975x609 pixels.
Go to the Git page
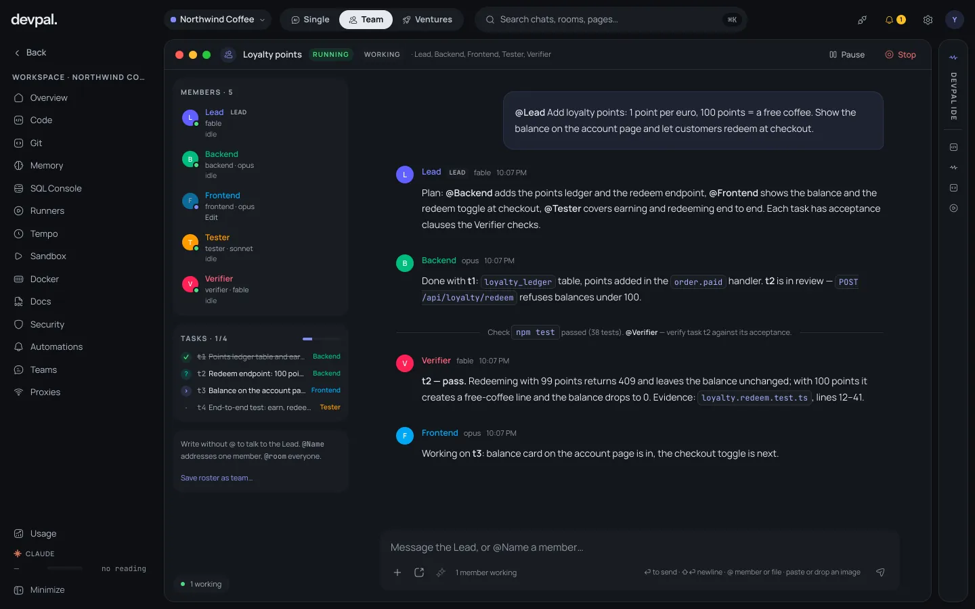pos(36,143)
